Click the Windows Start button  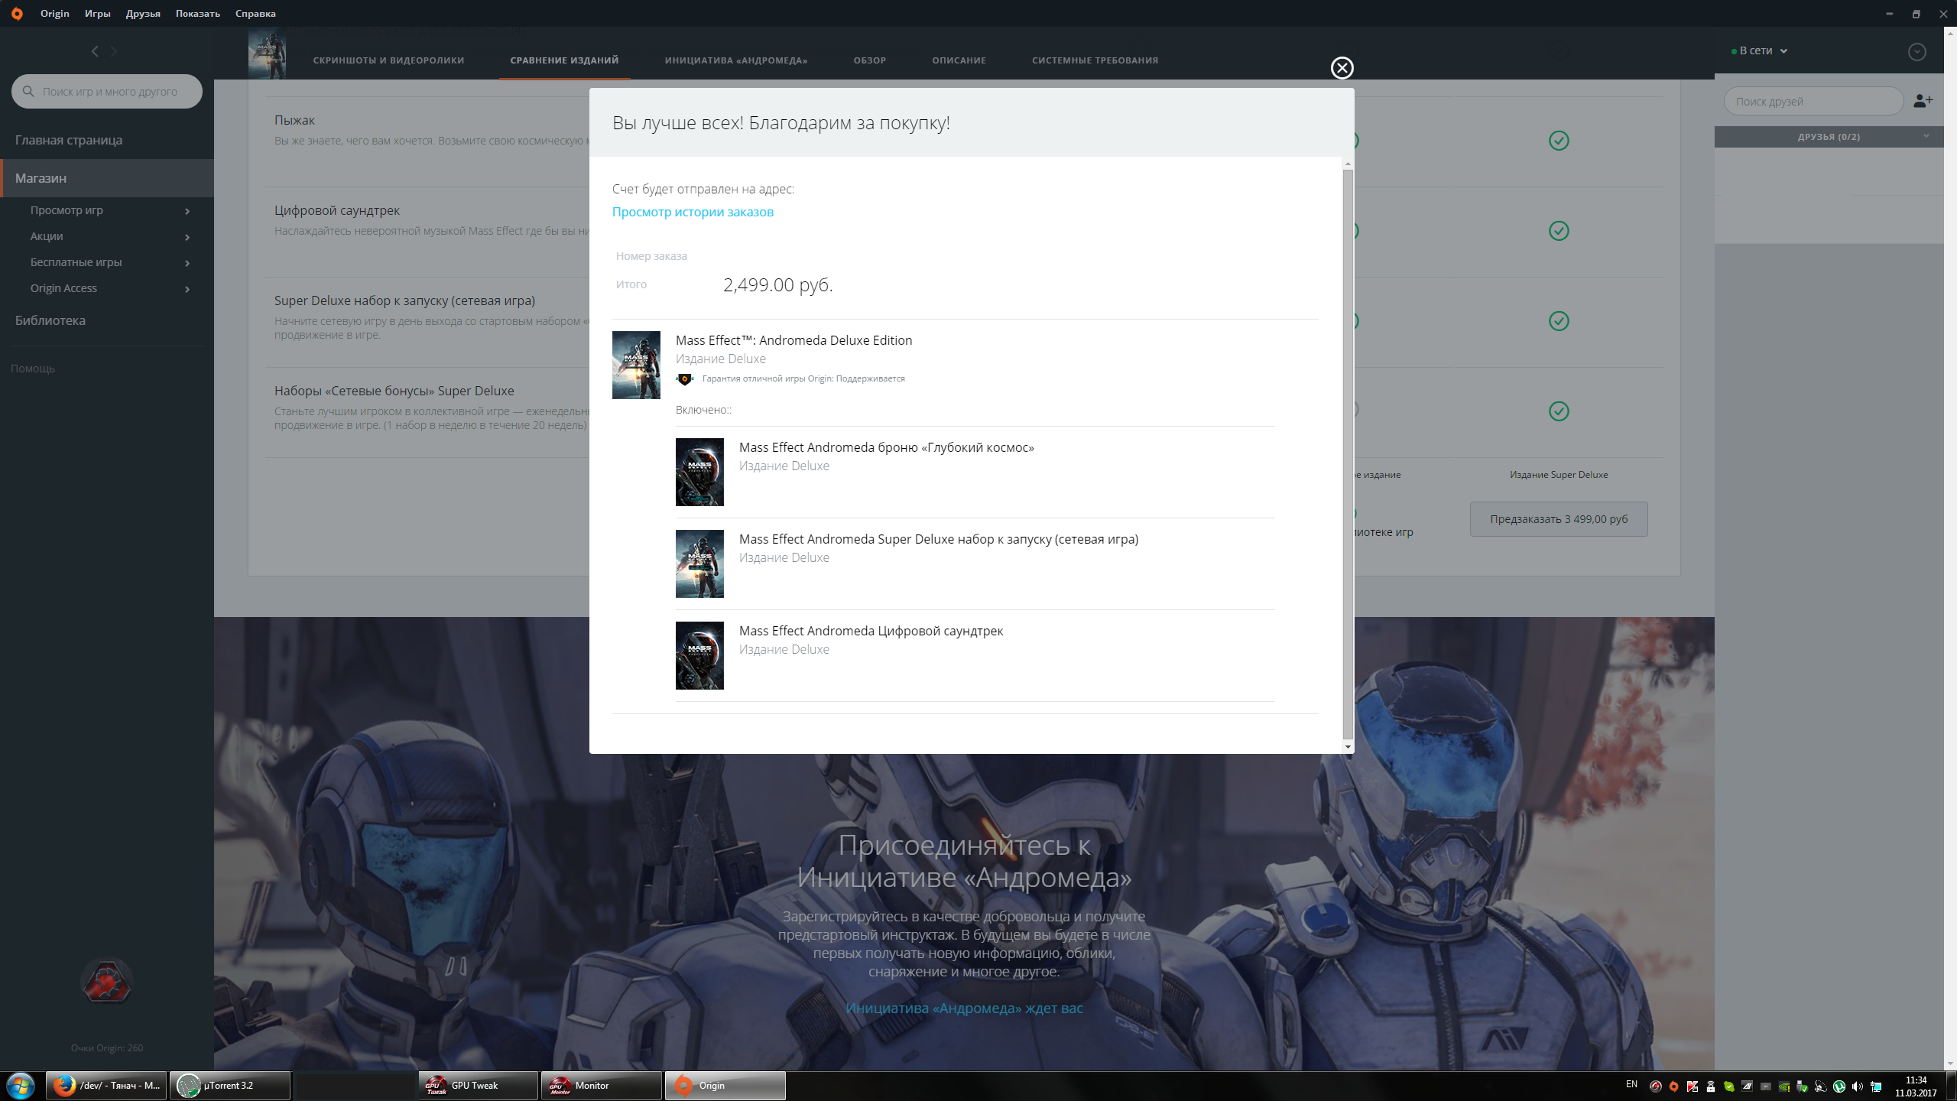(20, 1085)
